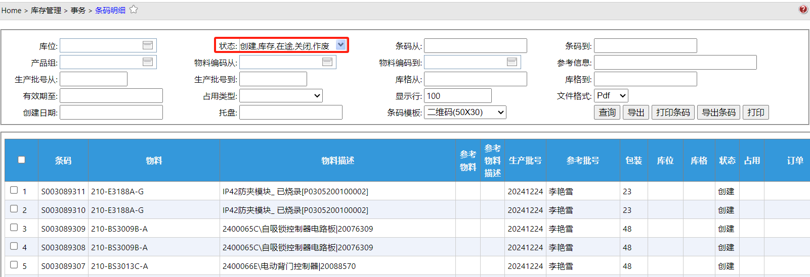Screen dimensions: 810x277
Task: Select the checkbox for row 3
Action: [14, 228]
